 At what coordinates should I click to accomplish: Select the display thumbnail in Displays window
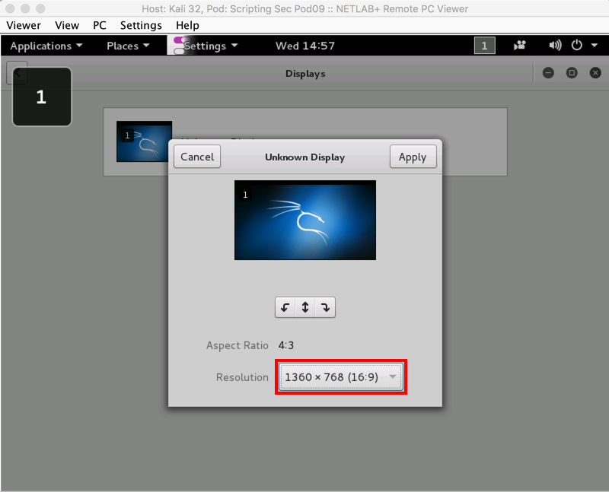tap(144, 141)
